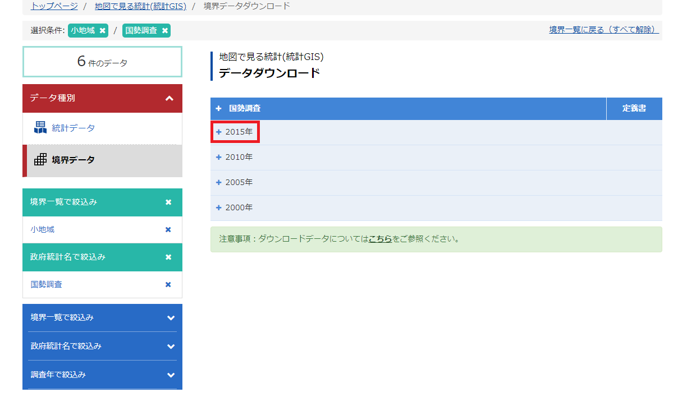Expand the 2005年 data row
Screen dimensions: 687x411
235,183
